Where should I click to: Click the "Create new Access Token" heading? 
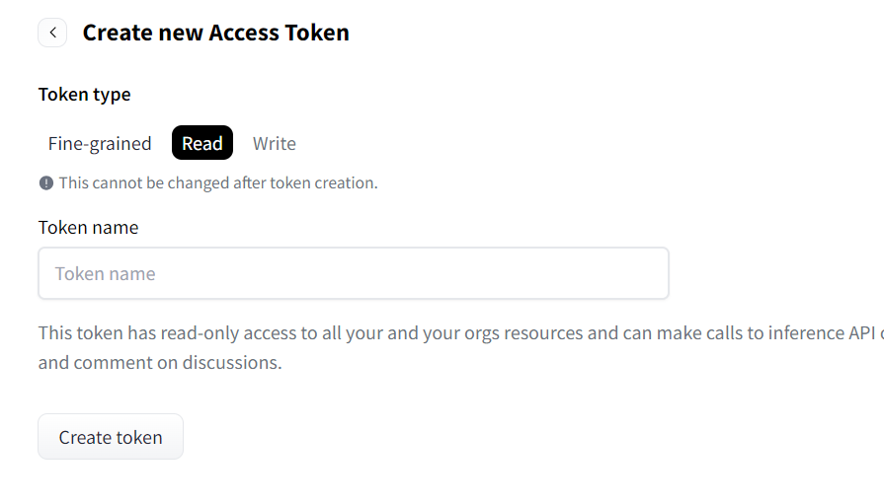pos(215,33)
